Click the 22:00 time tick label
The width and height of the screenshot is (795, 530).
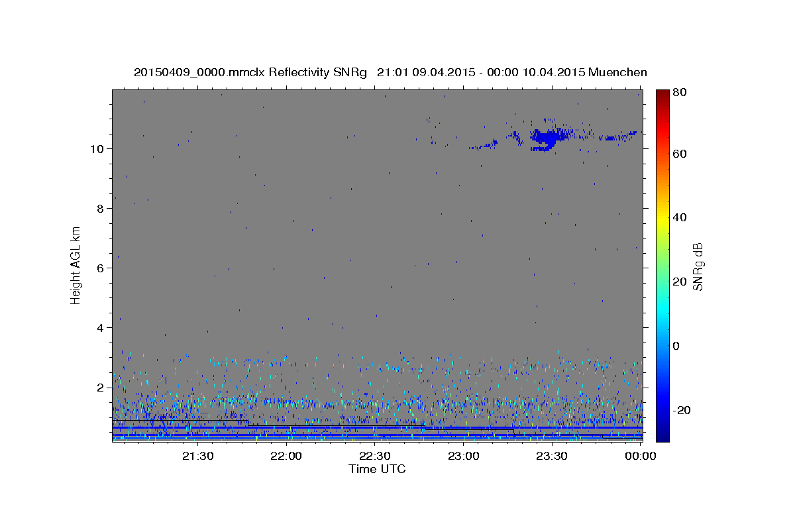click(287, 456)
